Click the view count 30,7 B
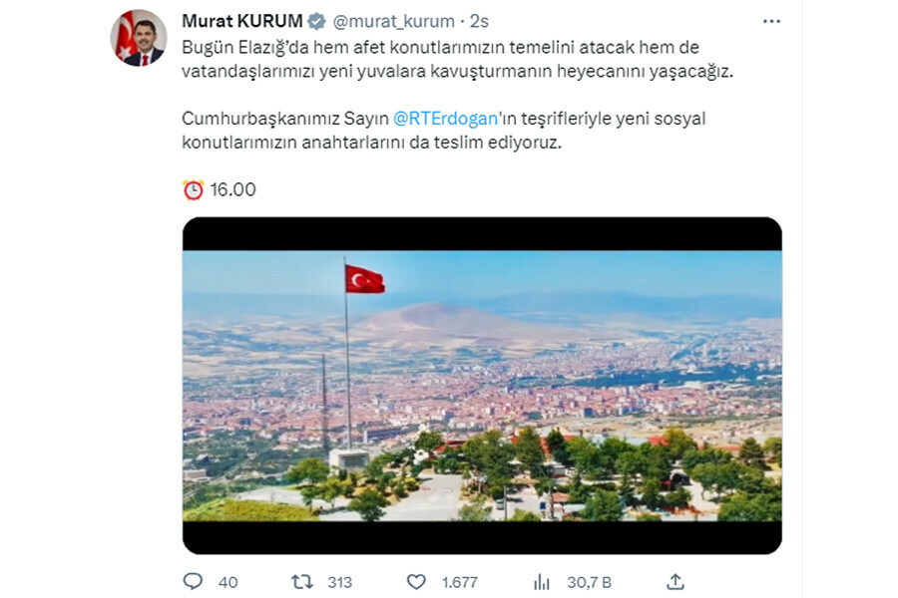Viewport: 898px width, 598px height. point(590,582)
